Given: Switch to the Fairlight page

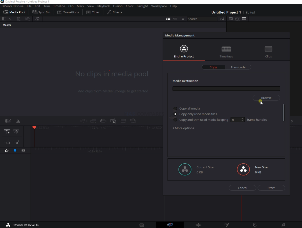Looking at the screenshot, I should click(x=283, y=225).
